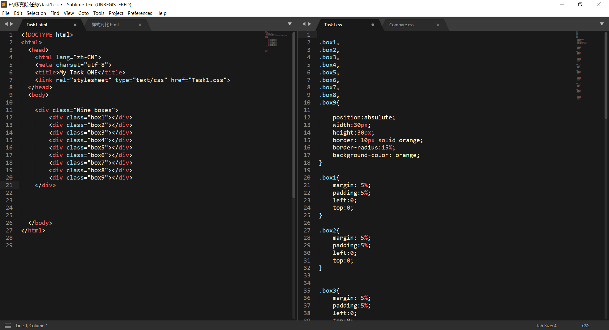
Task: Click the div class "box5" line
Action: coord(91,148)
